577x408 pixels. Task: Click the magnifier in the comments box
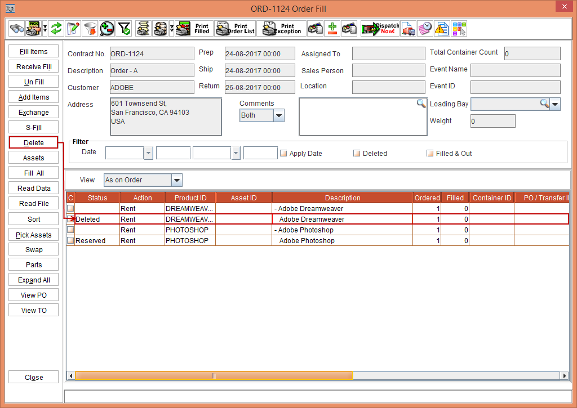(421, 104)
